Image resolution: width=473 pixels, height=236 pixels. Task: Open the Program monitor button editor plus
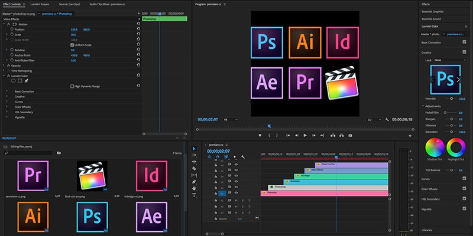(410, 136)
